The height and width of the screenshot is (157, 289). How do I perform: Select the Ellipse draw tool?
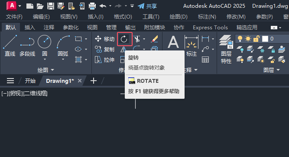pos(78,49)
